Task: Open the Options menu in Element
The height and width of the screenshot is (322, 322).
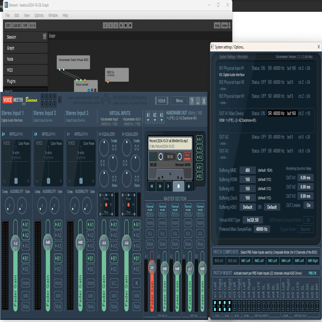Action: (39, 15)
